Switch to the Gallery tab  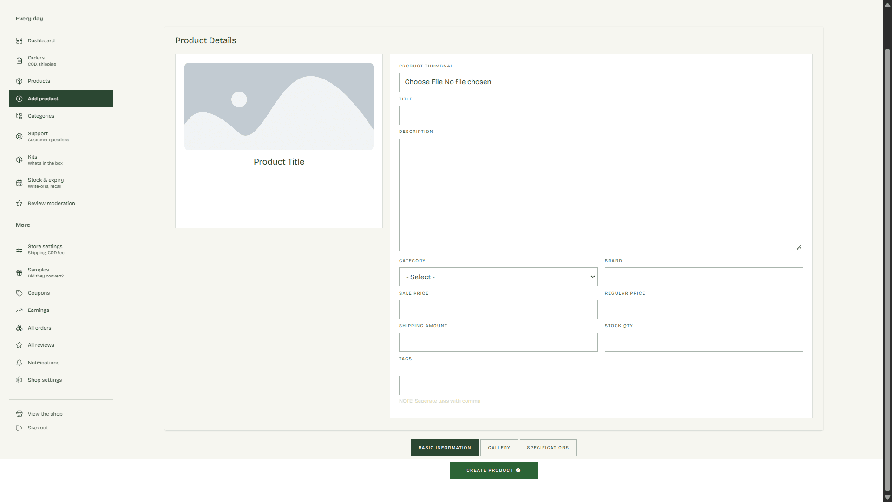coord(499,448)
